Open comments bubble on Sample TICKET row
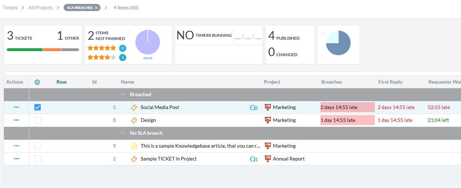This screenshot has width=461, height=188. 254,159
